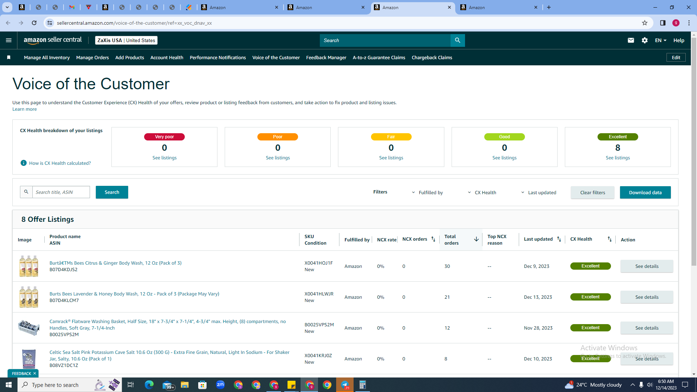Open Add Products menu item
Image resolution: width=697 pixels, height=392 pixels.
130,57
